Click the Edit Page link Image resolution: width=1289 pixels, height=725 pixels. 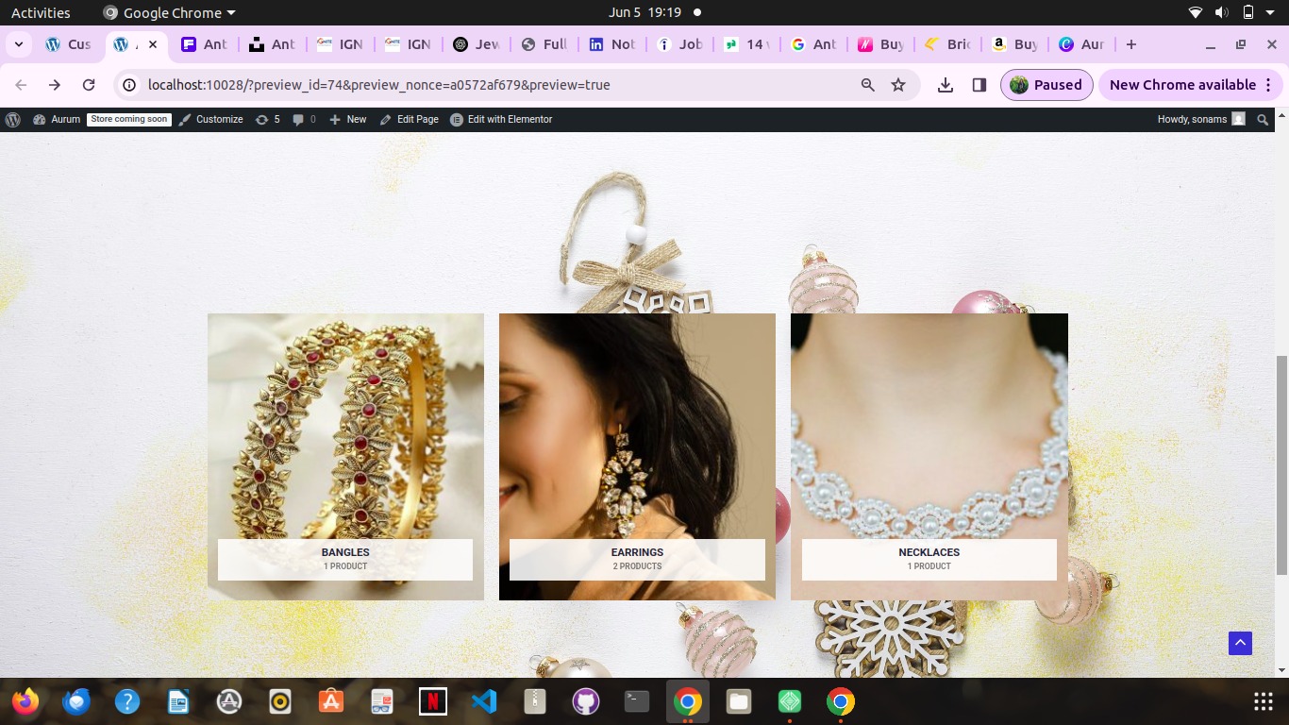416,119
